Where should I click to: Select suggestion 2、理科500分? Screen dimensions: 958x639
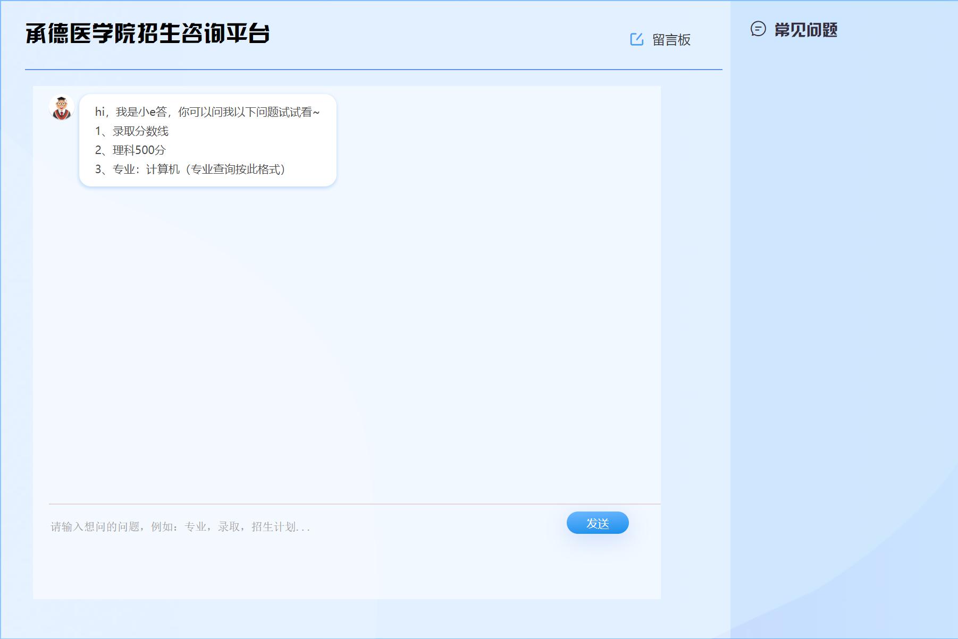[x=130, y=150]
